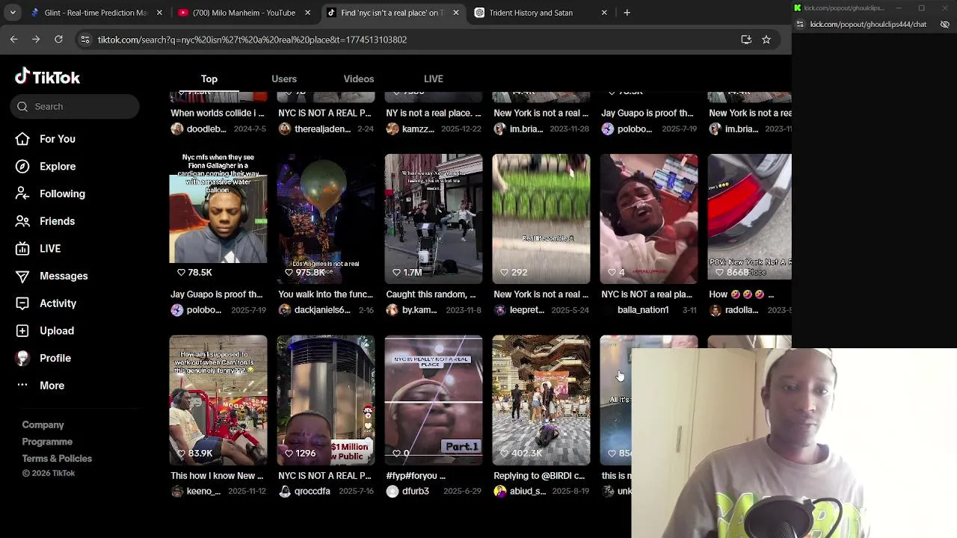
Task: Open the Explore compass icon
Action: pos(22,167)
